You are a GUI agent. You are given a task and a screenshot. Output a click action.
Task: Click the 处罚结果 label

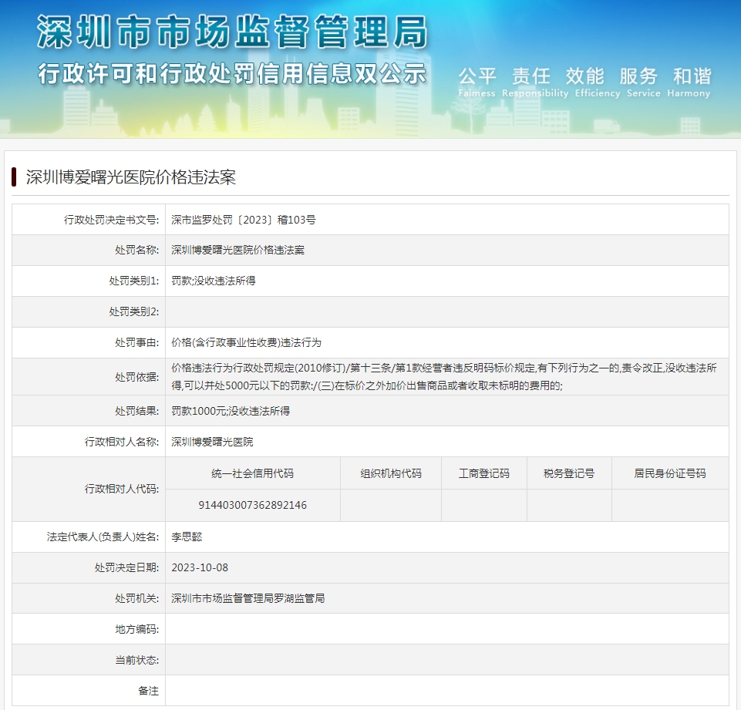136,411
